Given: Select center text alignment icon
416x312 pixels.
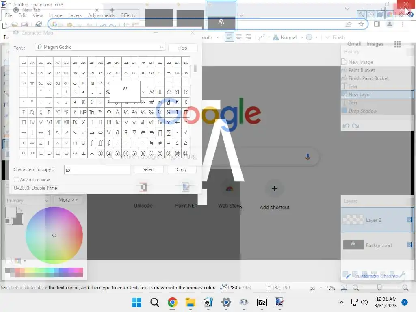Looking at the screenshot, I should tap(239, 37).
